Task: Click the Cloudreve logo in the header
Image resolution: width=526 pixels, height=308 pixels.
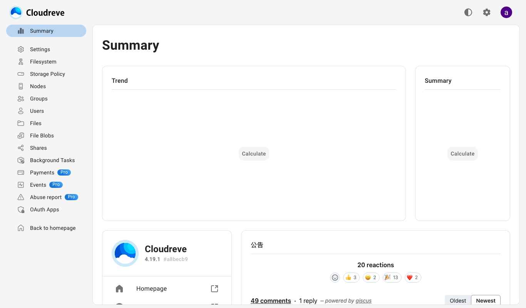Action: coord(37,12)
